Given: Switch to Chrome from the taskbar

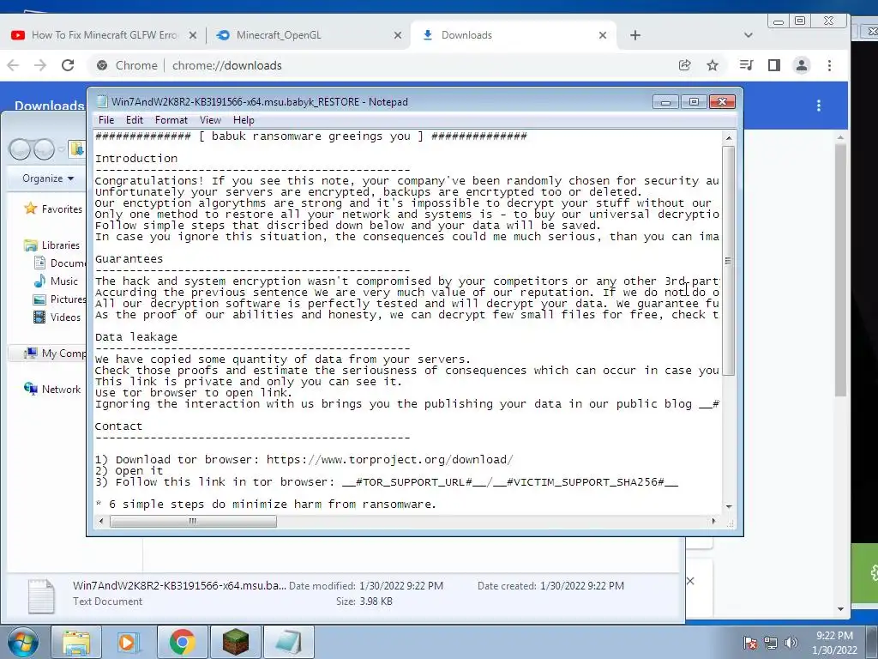Looking at the screenshot, I should 182,642.
